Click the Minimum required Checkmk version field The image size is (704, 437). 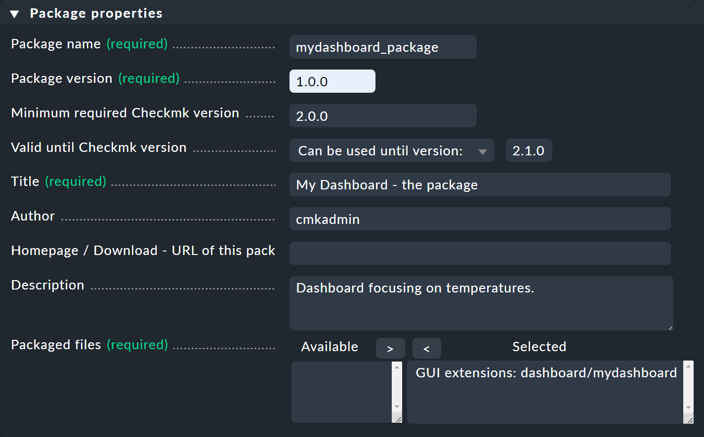tap(383, 116)
